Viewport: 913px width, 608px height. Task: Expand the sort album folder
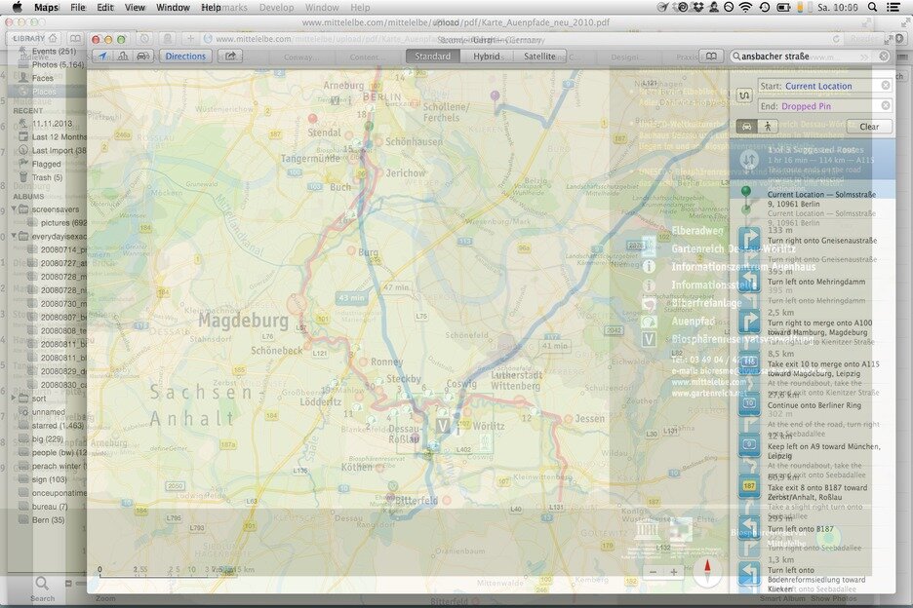[x=14, y=398]
